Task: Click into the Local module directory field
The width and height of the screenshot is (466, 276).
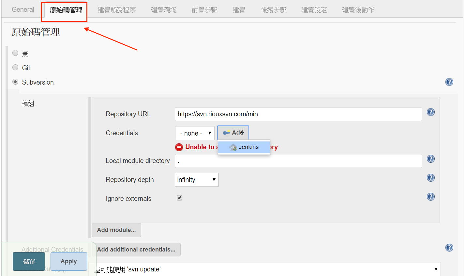Action: (298, 161)
